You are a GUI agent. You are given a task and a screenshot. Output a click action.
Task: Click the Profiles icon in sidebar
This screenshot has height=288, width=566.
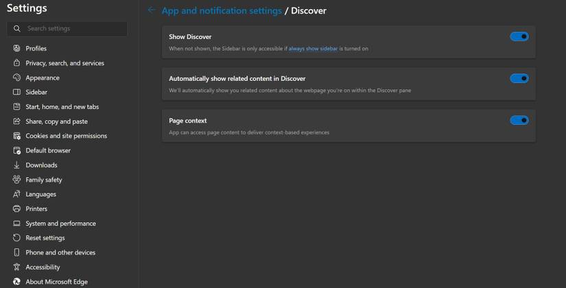click(x=16, y=49)
